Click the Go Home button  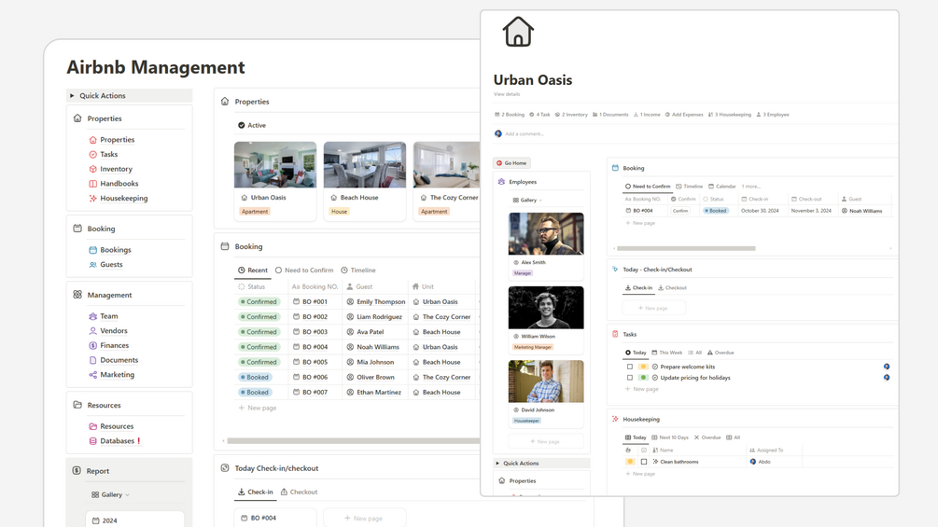(511, 163)
